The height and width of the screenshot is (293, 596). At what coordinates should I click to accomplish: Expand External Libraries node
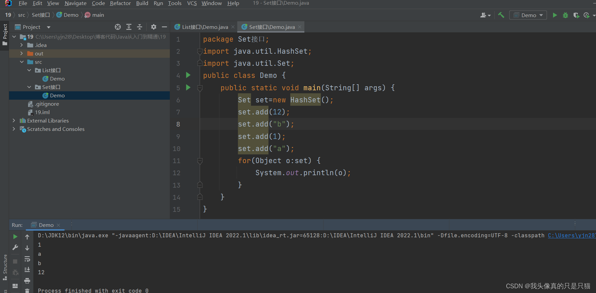[x=14, y=120]
